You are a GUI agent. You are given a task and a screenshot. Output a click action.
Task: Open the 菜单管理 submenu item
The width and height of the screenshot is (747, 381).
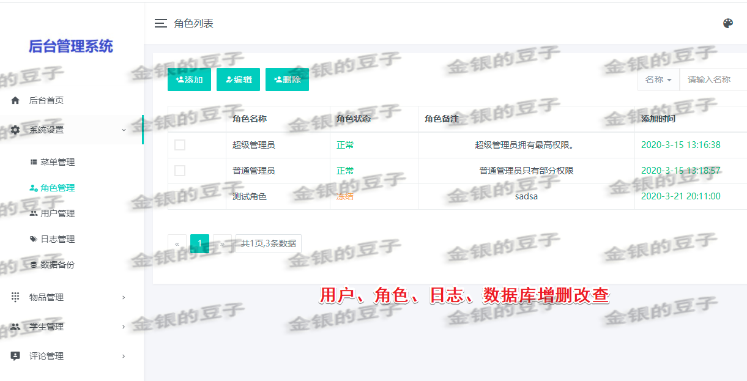[58, 162]
